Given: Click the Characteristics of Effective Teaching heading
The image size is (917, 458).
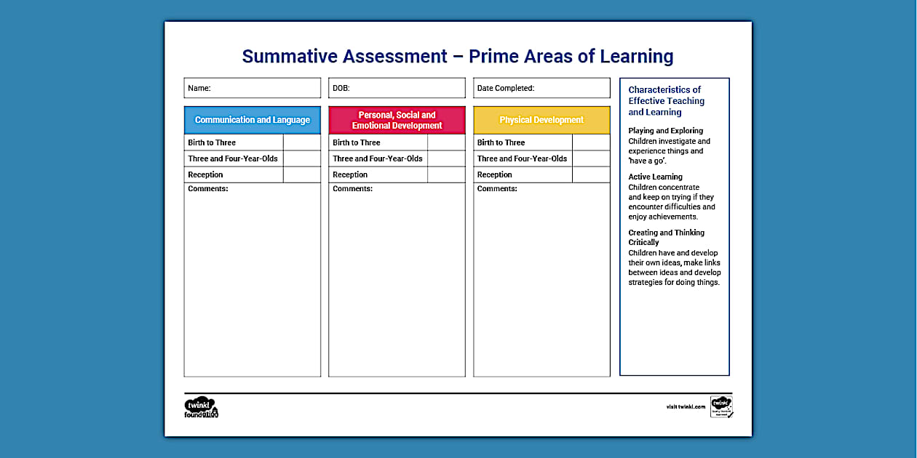Looking at the screenshot, I should point(666,100).
